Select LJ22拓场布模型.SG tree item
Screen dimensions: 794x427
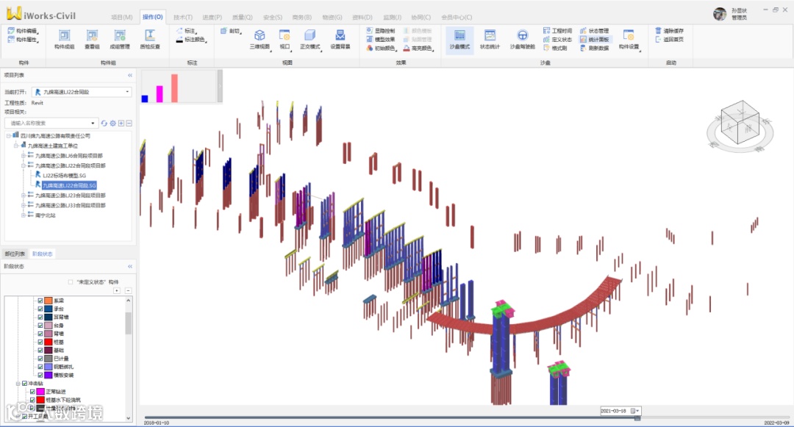pyautogui.click(x=64, y=176)
